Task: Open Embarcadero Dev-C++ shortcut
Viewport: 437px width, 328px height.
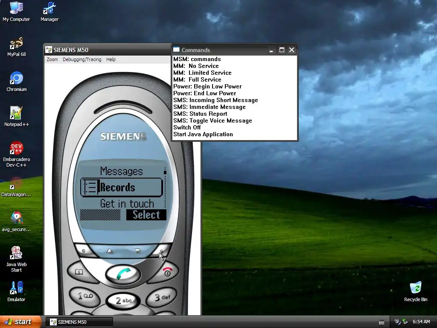Action: tap(17, 154)
